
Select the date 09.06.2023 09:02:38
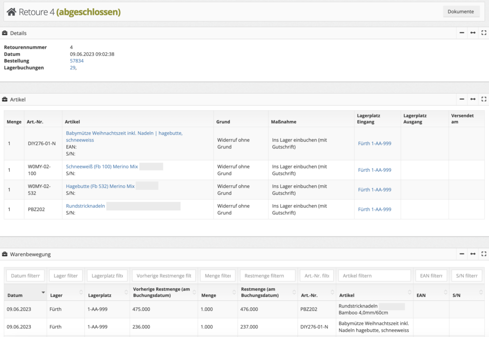click(92, 54)
